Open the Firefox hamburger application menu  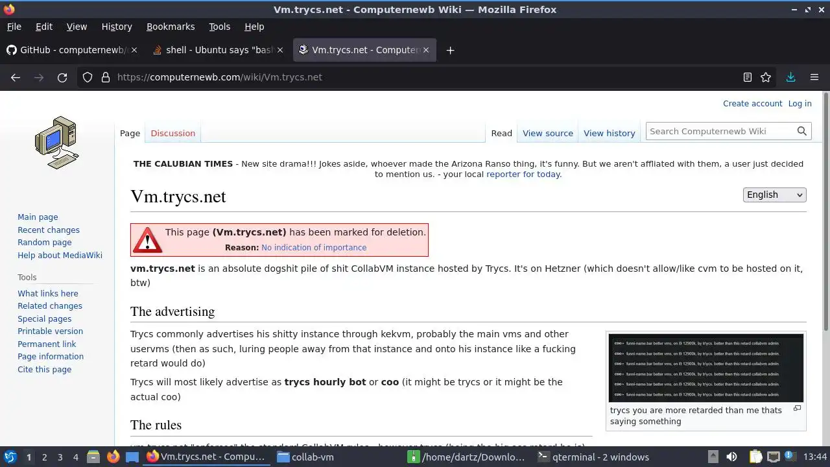(814, 77)
